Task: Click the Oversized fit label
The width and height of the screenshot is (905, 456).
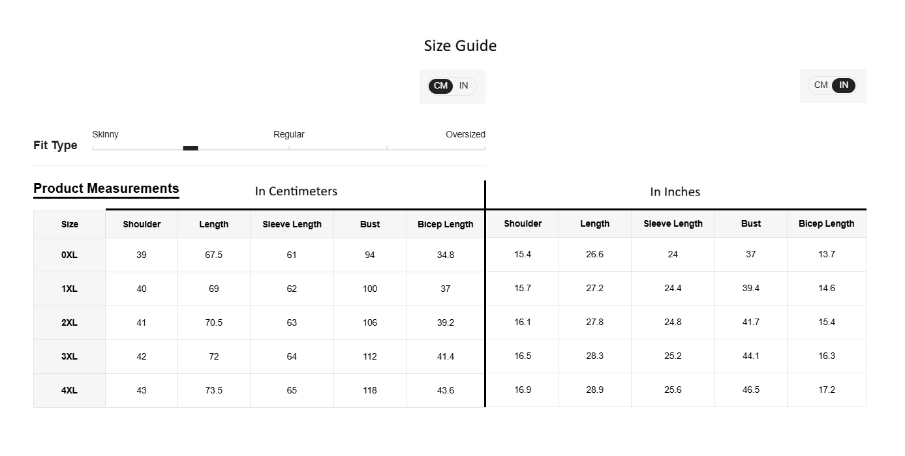Action: point(465,134)
